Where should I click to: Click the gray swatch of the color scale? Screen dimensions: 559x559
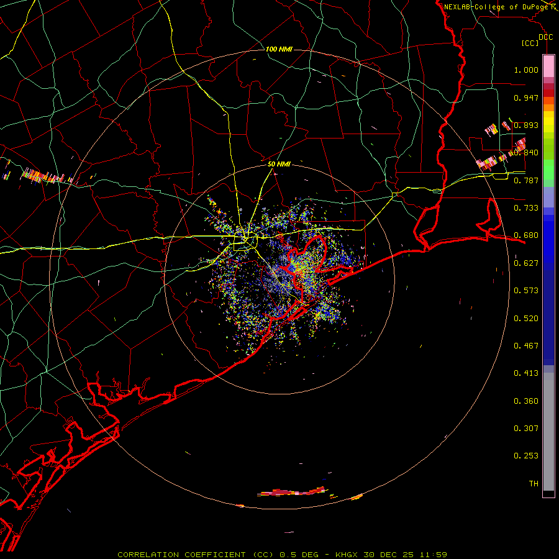548,432
